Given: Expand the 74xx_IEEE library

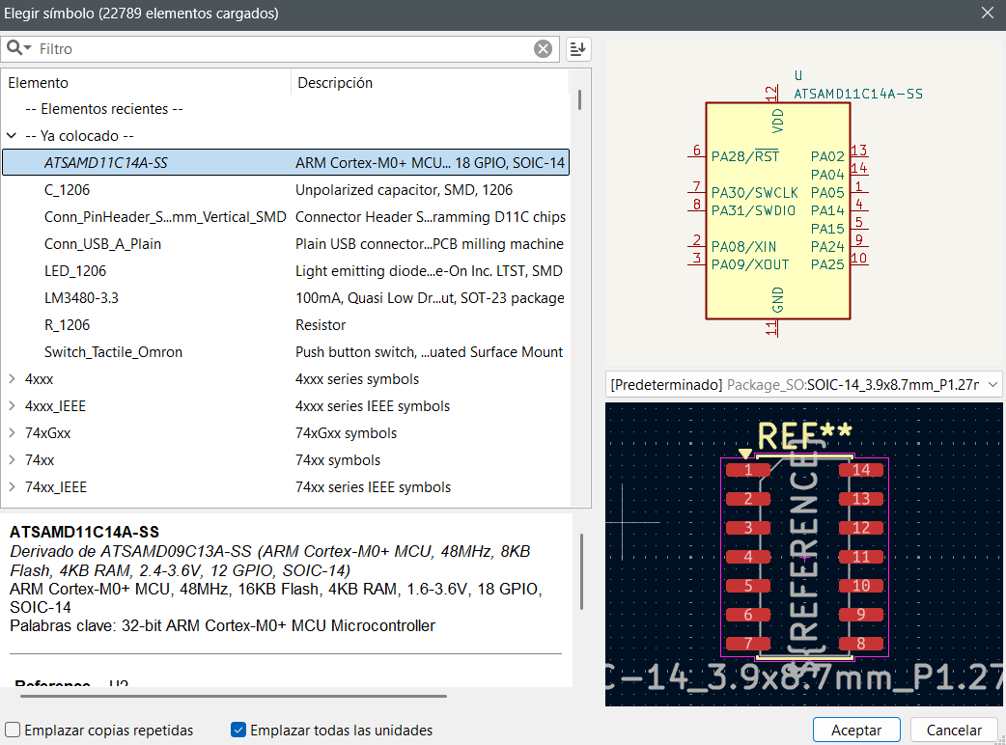Looking at the screenshot, I should point(12,487).
